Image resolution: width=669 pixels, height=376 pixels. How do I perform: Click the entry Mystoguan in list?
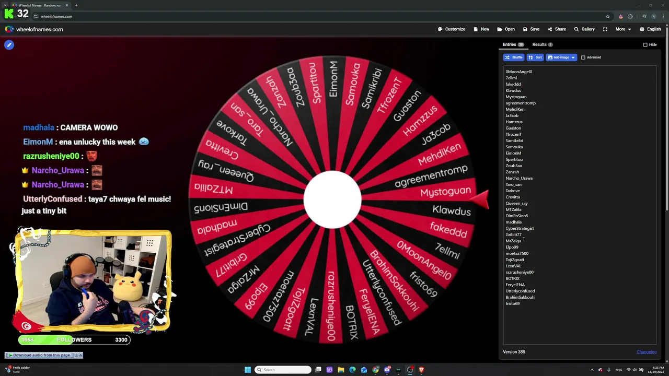(516, 97)
